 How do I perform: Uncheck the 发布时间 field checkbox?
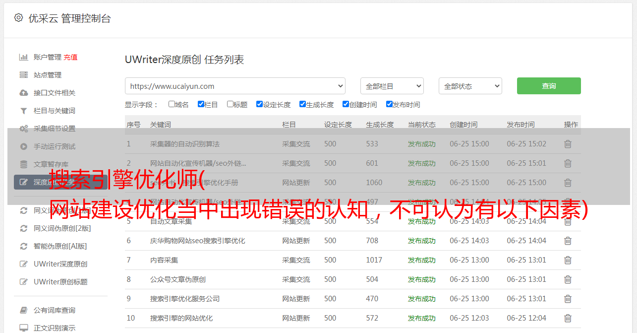click(x=389, y=104)
